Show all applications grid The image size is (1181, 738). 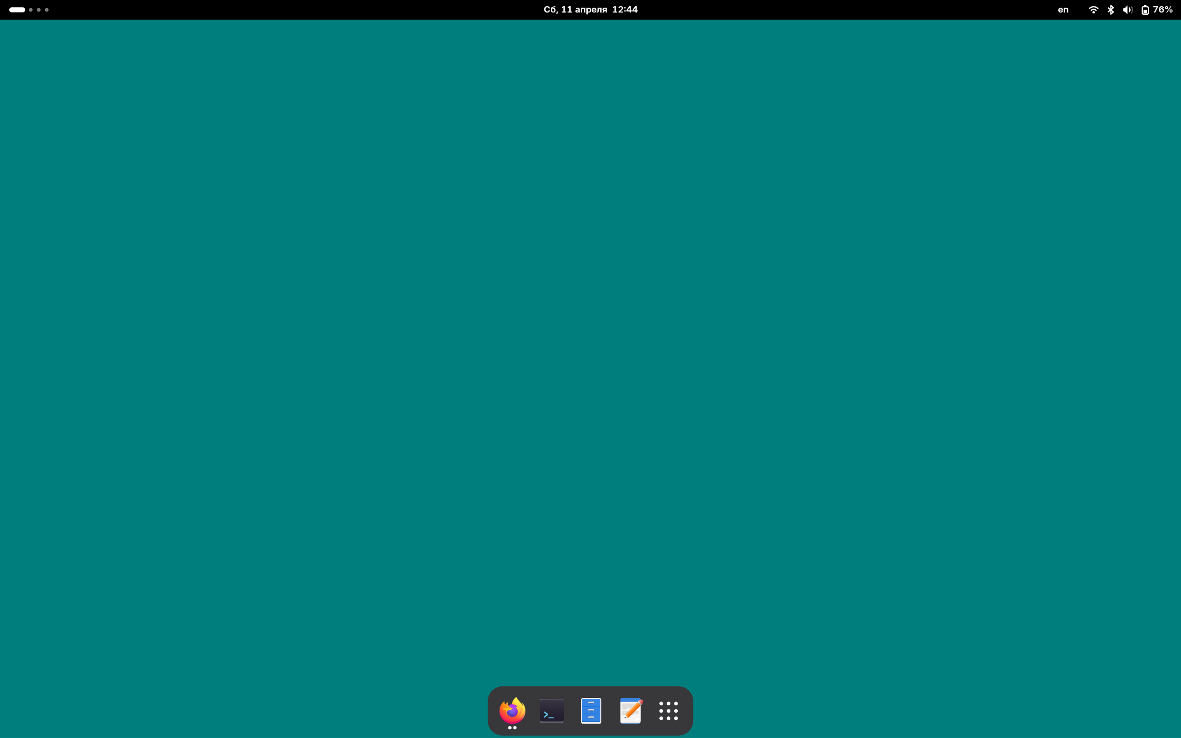668,711
